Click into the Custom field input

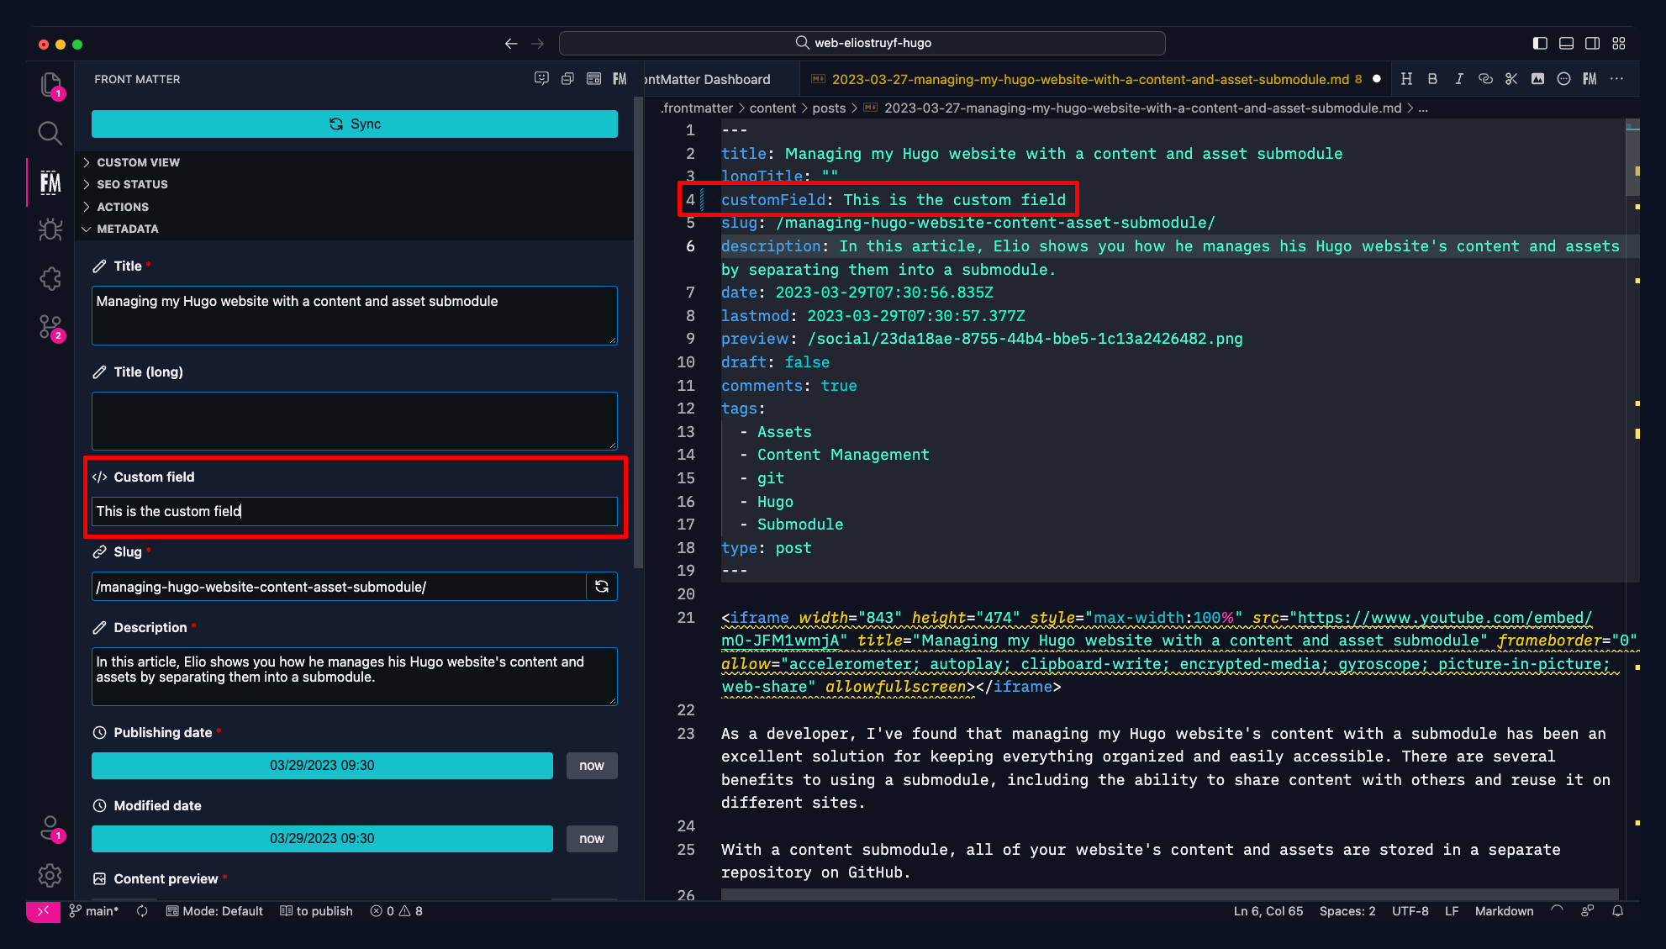tap(354, 511)
